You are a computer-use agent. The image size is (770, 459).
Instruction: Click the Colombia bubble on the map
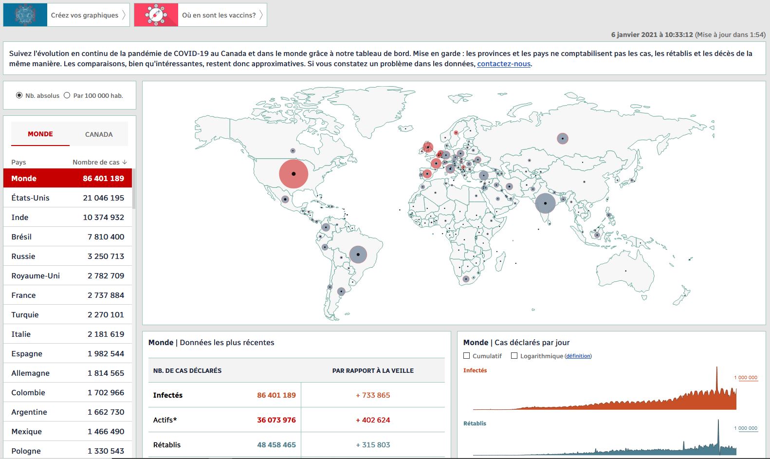(326, 227)
